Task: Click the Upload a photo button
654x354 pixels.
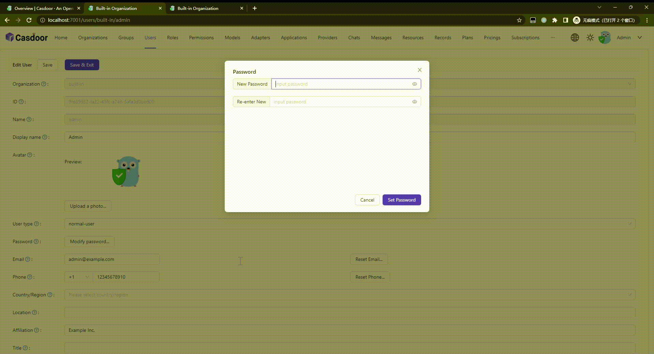Action: coord(88,206)
